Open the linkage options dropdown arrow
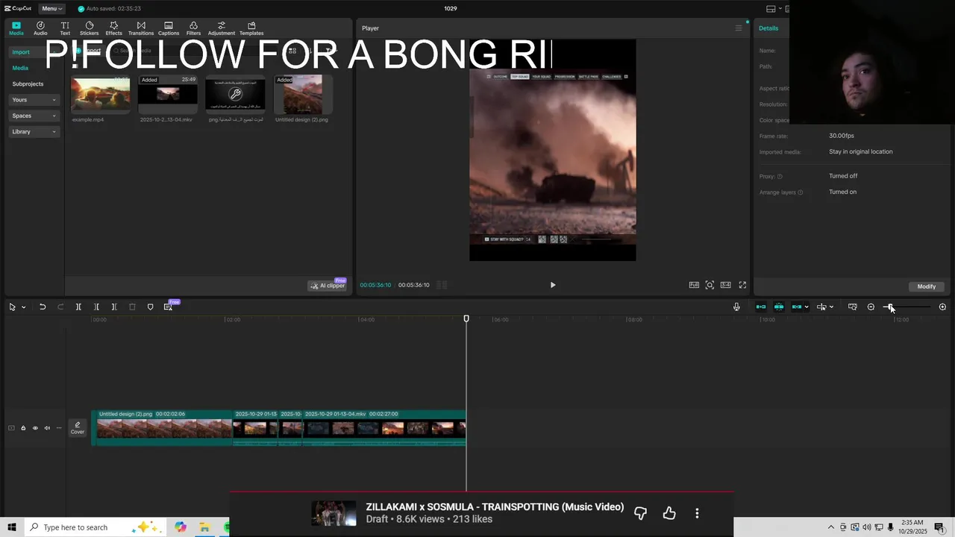The image size is (955, 537). pos(807,307)
